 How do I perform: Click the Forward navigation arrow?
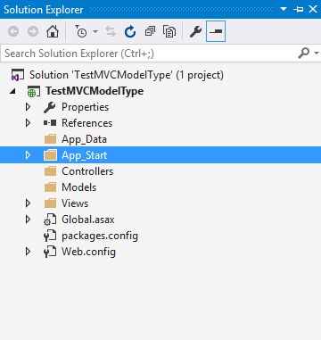[33, 31]
